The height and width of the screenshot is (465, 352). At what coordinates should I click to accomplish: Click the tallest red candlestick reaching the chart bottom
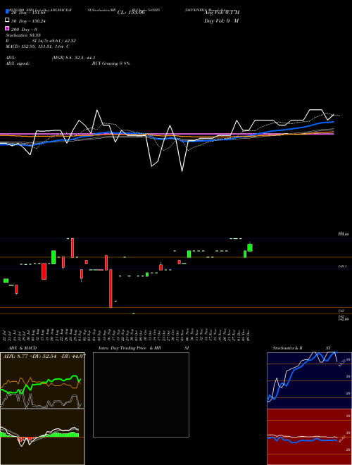111,288
